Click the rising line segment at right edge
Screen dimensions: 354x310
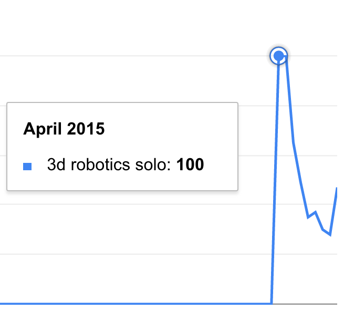[x=334, y=211]
